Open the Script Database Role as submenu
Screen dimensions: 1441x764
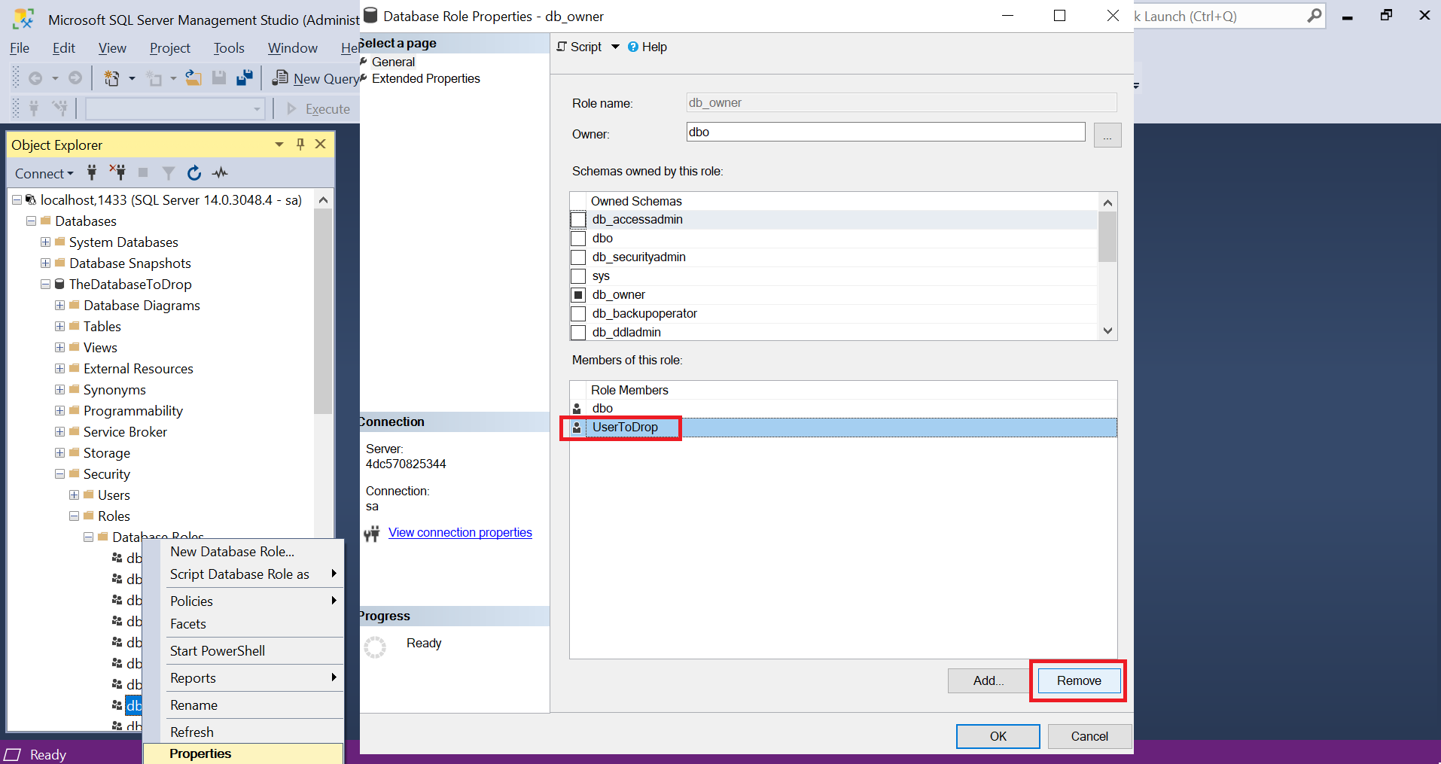(239, 574)
